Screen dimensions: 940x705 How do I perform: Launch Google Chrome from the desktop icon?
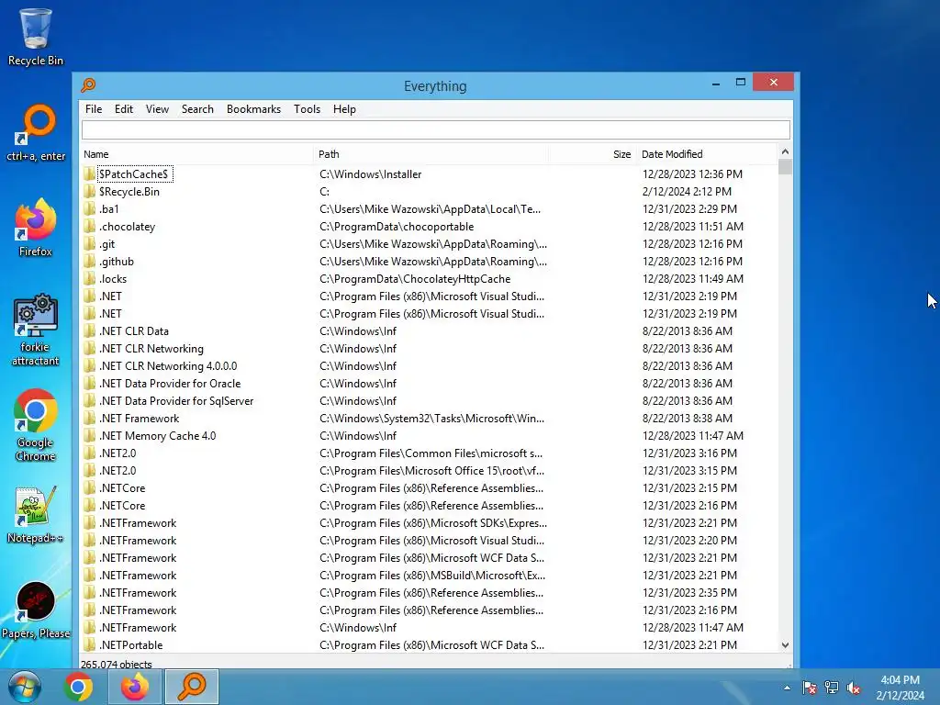[36, 426]
